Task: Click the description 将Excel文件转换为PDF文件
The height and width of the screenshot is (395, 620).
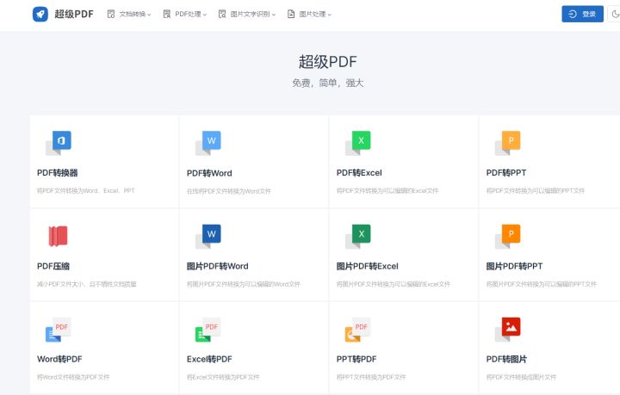Action: 223,377
